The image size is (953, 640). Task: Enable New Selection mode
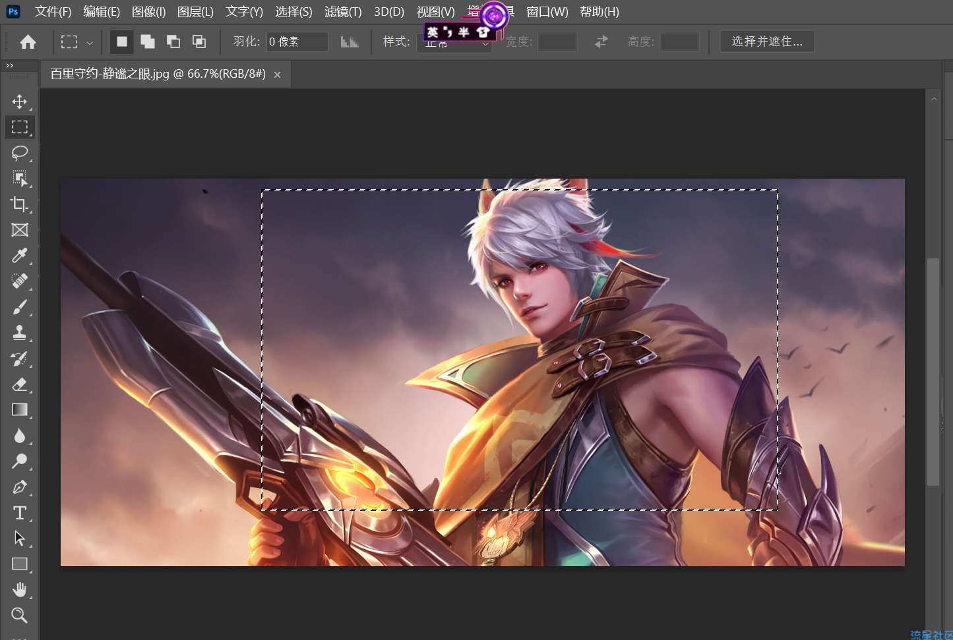[x=122, y=42]
